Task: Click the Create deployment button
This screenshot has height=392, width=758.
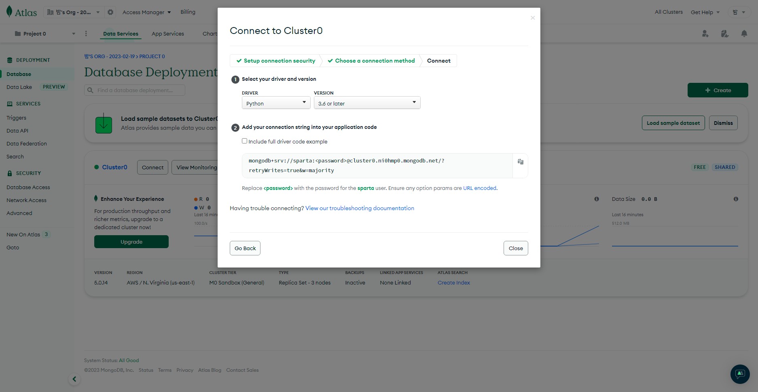Action: pyautogui.click(x=718, y=90)
